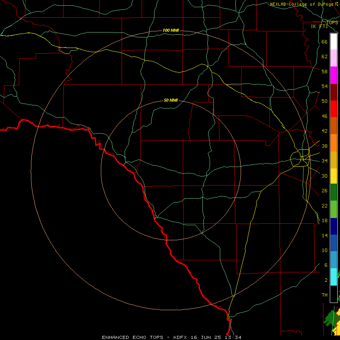
Task: Pick the orange swatch between 42 and 38
Action: tap(334, 143)
